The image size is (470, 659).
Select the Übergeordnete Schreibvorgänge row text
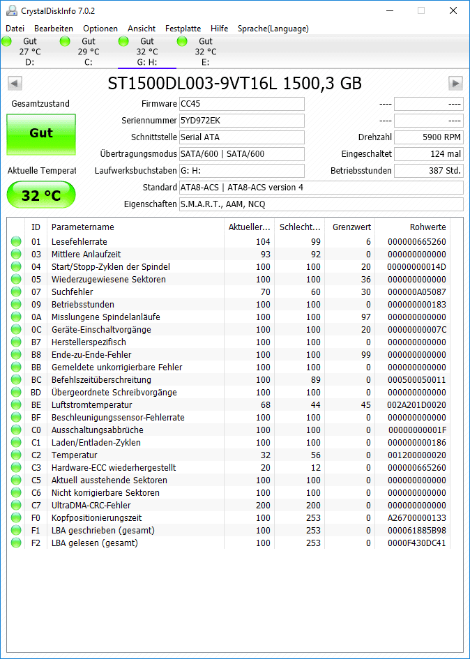click(x=114, y=392)
